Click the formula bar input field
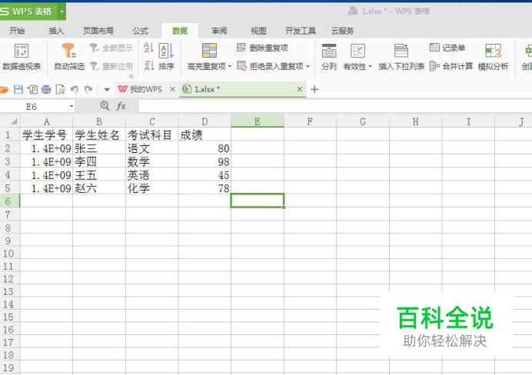Image resolution: width=532 pixels, height=375 pixels. [334, 106]
